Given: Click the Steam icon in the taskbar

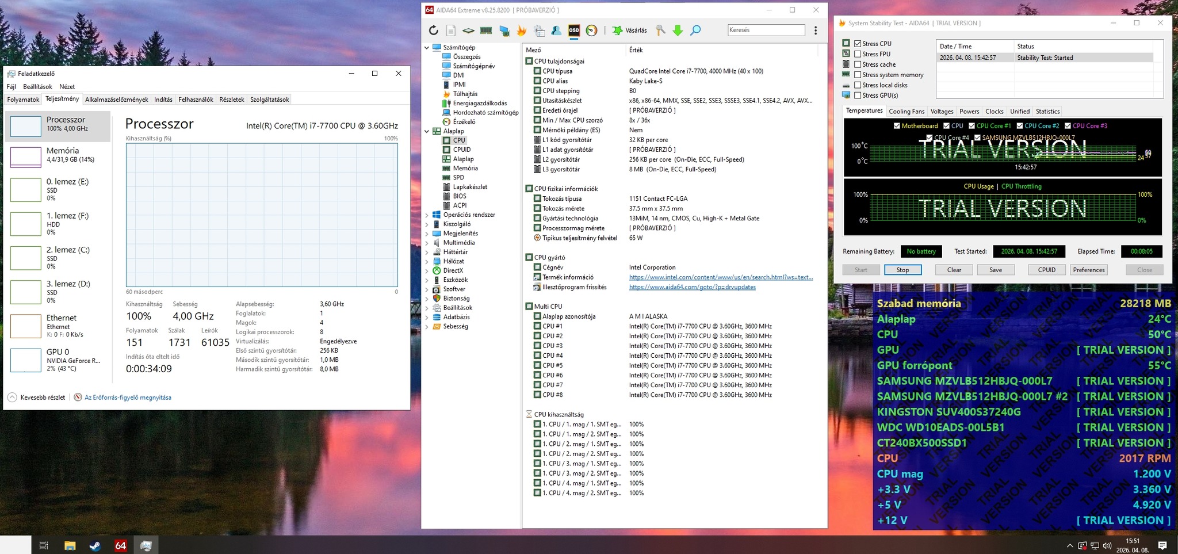Looking at the screenshot, I should click(x=95, y=545).
